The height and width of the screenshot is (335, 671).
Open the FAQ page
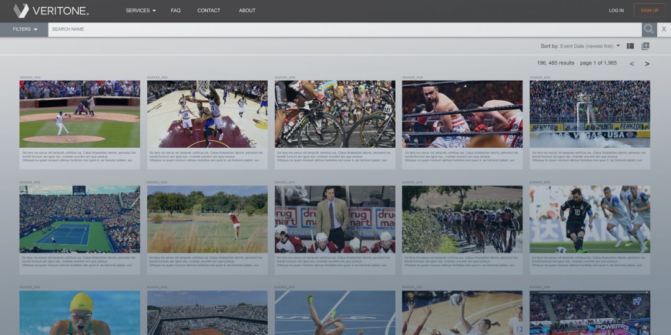pos(175,11)
